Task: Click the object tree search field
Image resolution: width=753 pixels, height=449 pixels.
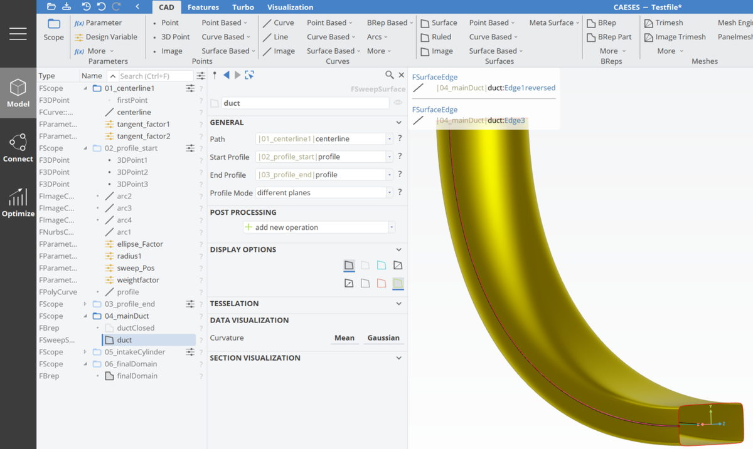Action: click(155, 76)
